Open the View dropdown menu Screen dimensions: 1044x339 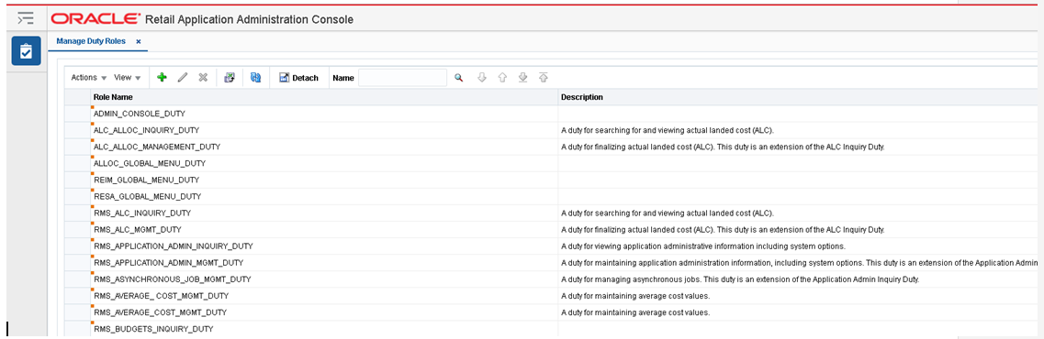127,78
